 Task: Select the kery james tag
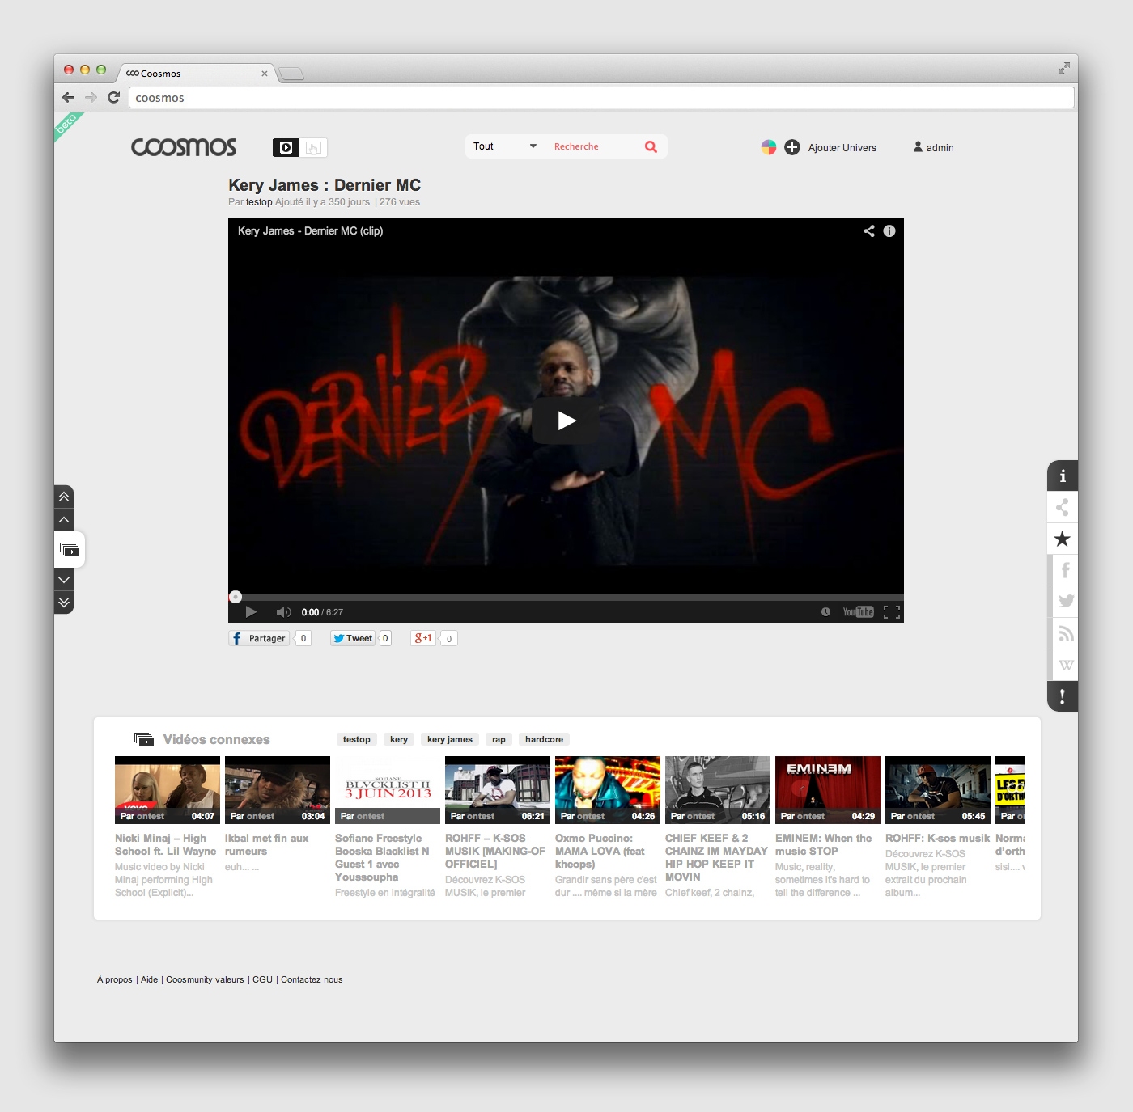(450, 739)
